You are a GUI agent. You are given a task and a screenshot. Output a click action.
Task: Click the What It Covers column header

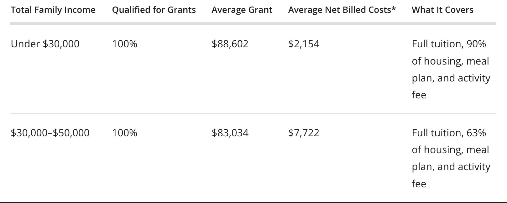pyautogui.click(x=442, y=10)
